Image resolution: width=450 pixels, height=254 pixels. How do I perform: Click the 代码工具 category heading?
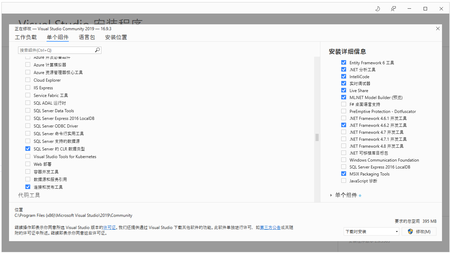29,195
